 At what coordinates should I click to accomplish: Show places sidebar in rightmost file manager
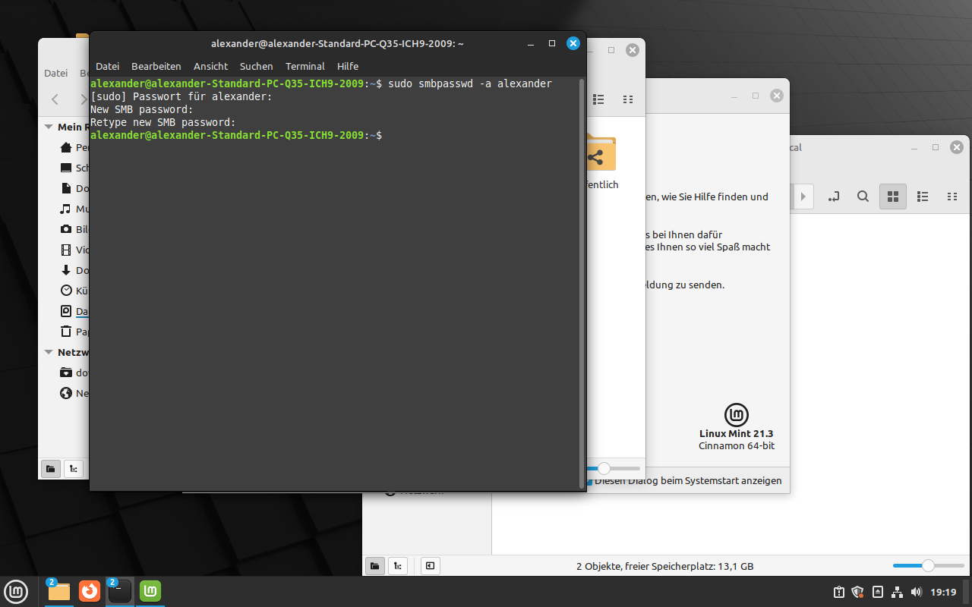click(x=375, y=566)
